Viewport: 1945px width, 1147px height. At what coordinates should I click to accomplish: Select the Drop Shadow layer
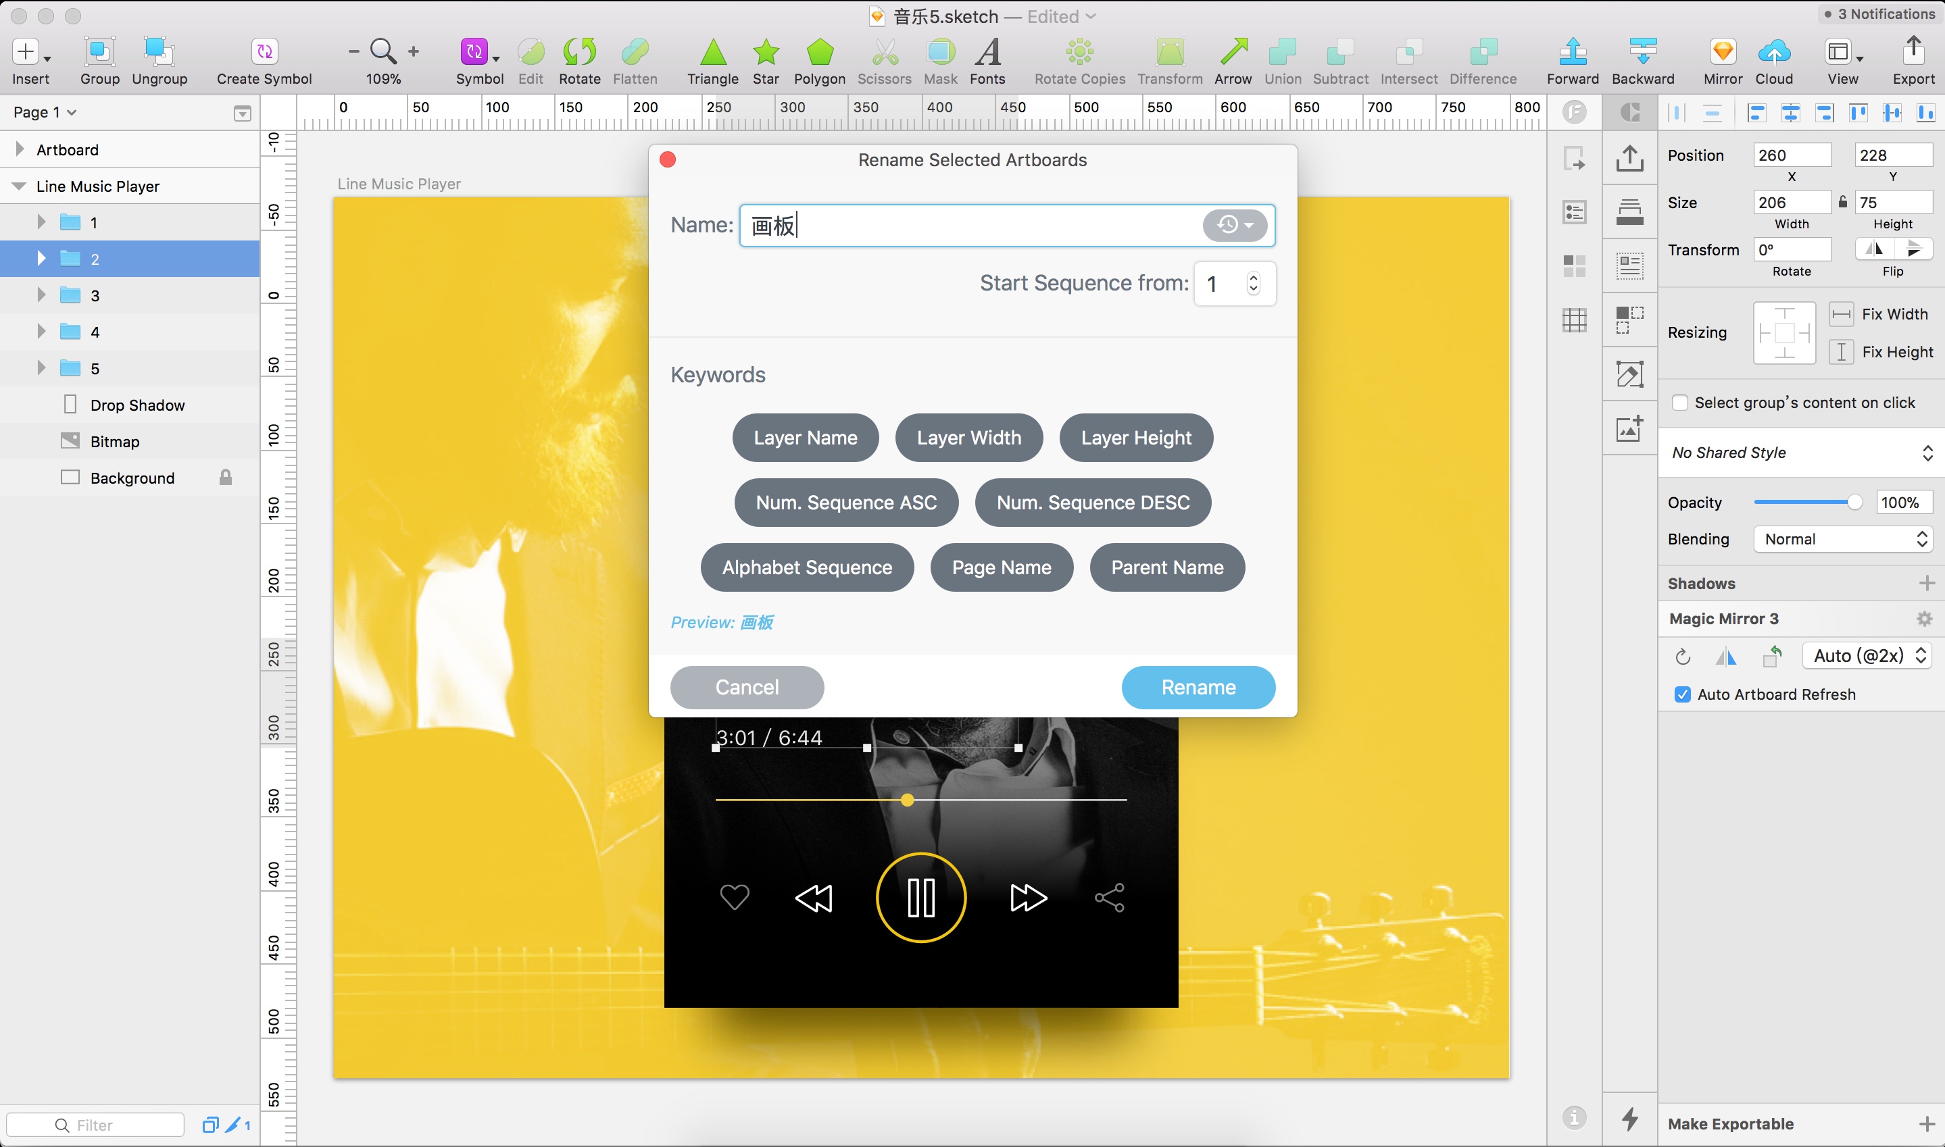tap(130, 404)
